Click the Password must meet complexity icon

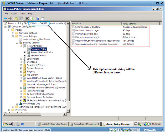pos(74,41)
